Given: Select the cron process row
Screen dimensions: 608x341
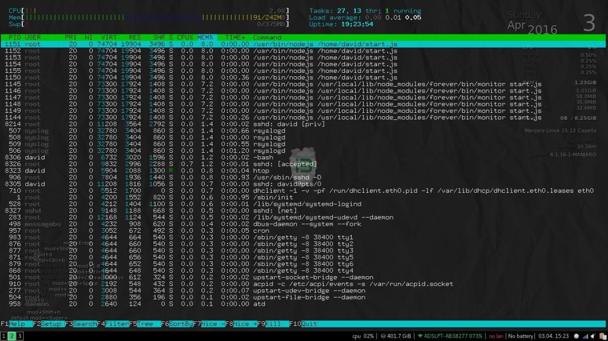Looking at the screenshot, I should point(304,231).
